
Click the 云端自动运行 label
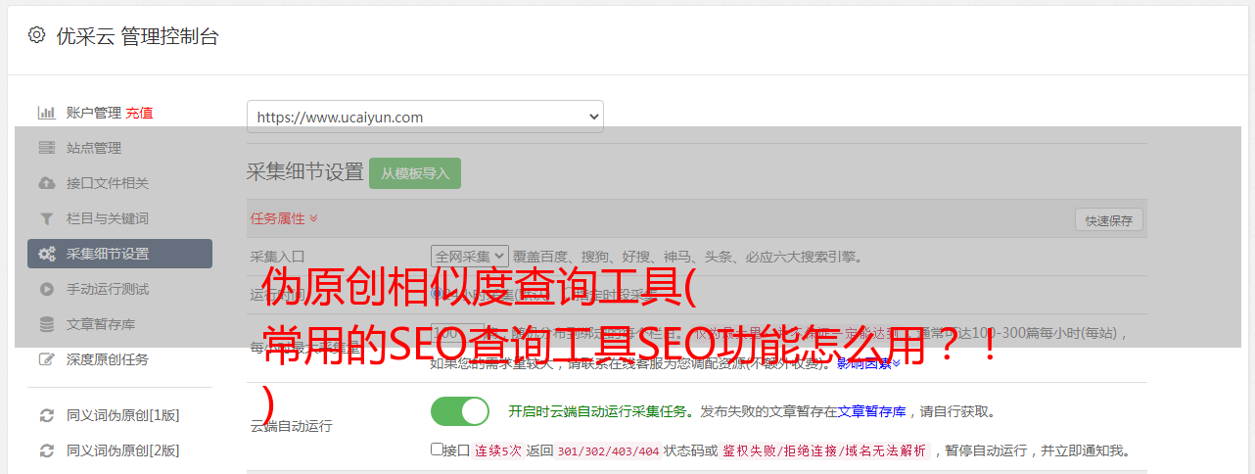291,426
